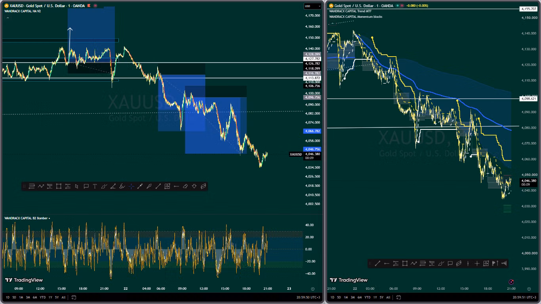Select the Callout comment tool in left chart toolbar
Image resolution: width=541 pixels, height=304 pixels.
point(86,186)
